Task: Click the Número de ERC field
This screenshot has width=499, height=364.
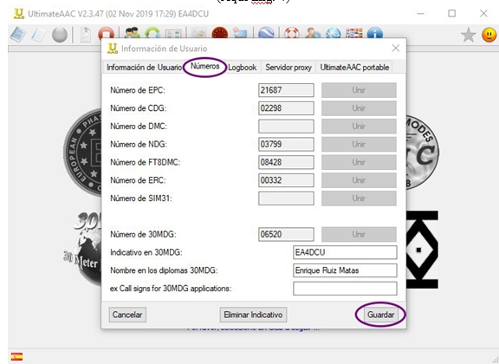Action: pos(286,180)
